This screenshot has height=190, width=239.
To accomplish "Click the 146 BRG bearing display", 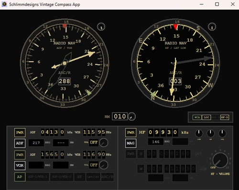I will [156, 142].
